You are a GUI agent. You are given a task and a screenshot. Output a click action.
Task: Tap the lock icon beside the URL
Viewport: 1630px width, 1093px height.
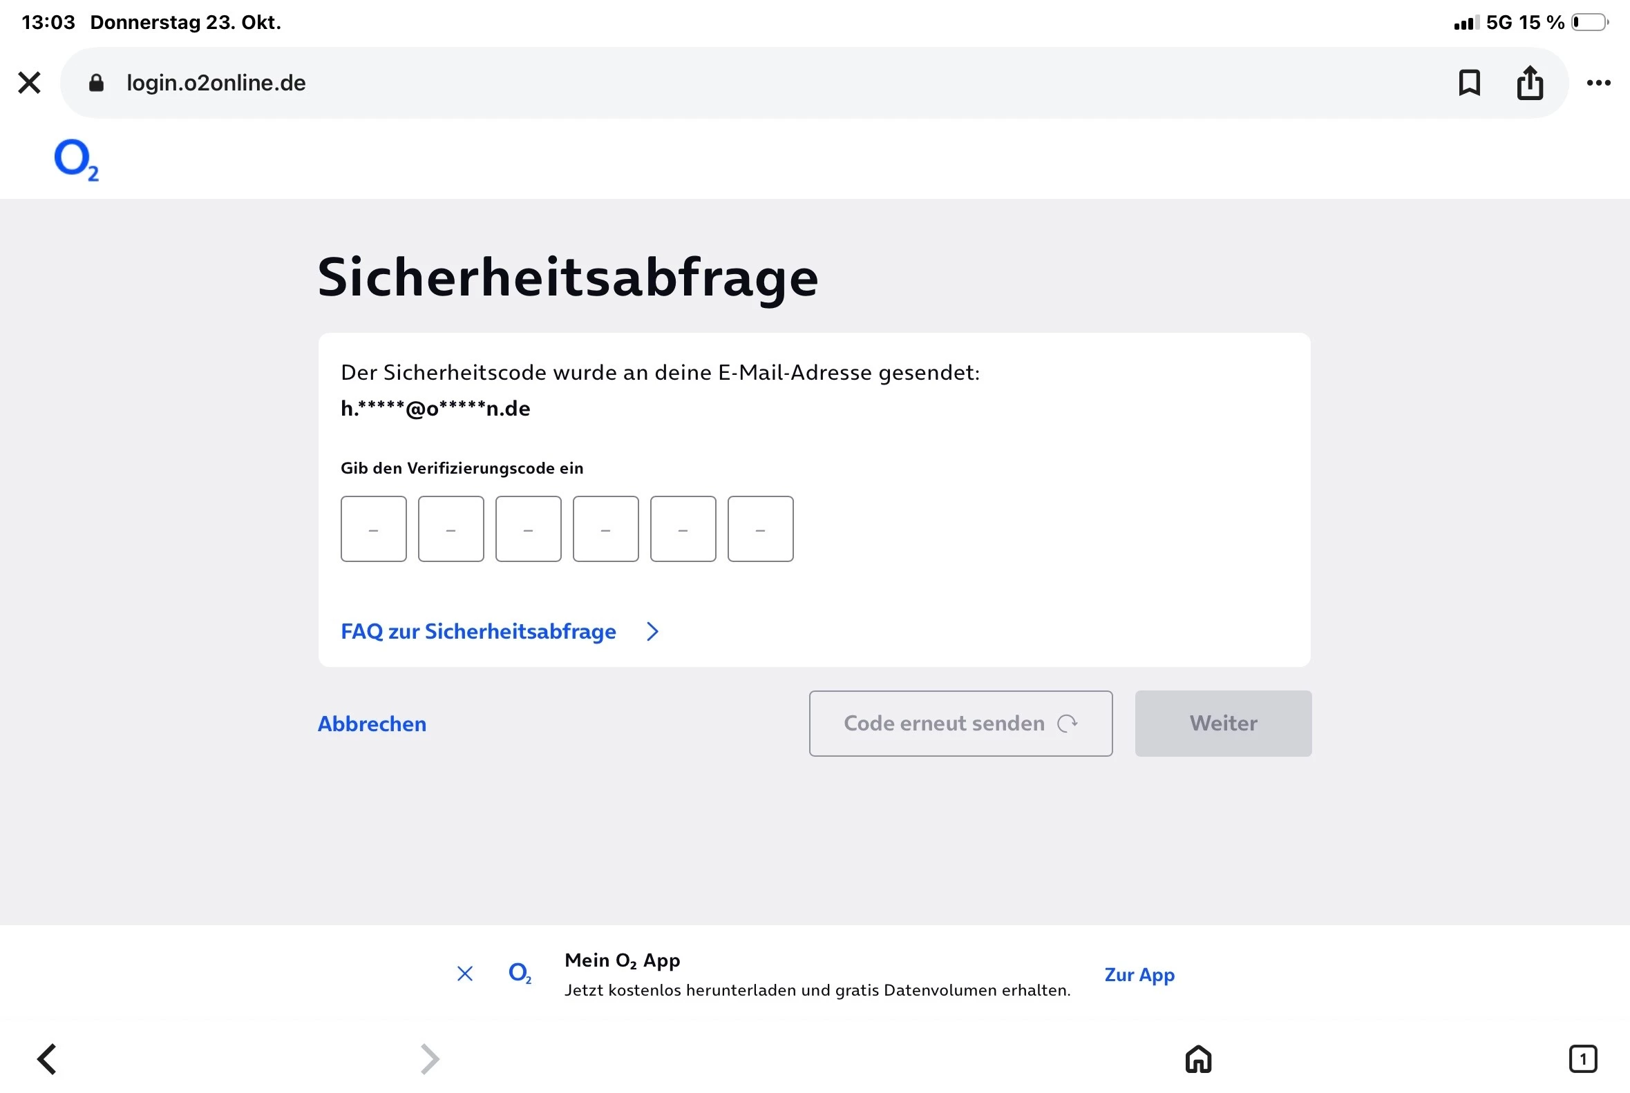(x=96, y=83)
